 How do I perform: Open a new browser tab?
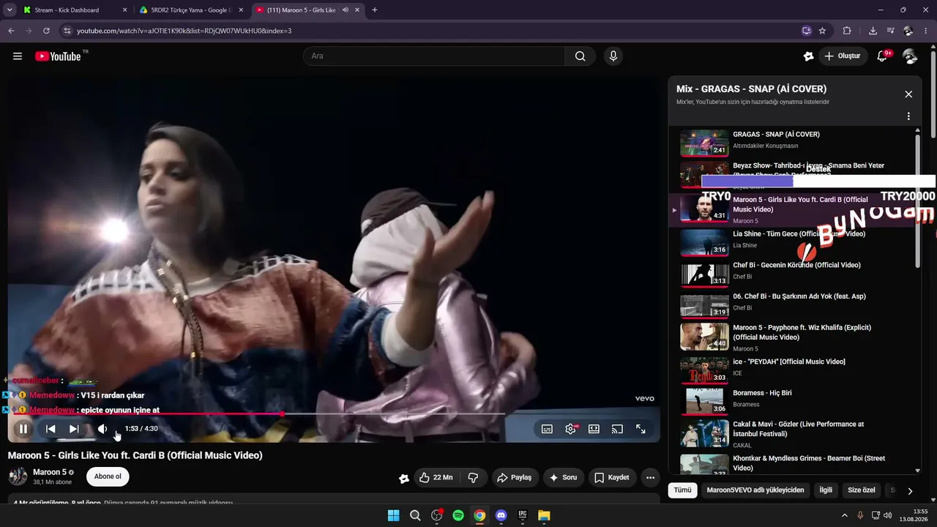tap(375, 10)
